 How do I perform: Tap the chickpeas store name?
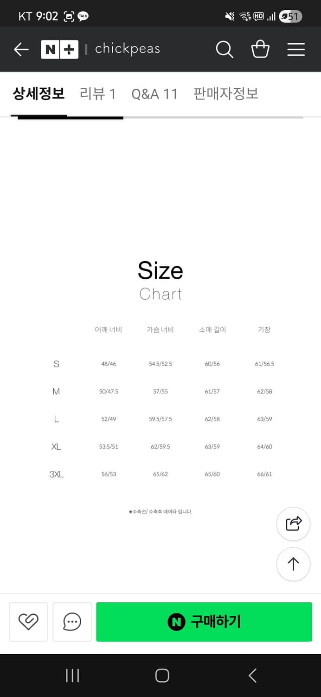point(128,49)
